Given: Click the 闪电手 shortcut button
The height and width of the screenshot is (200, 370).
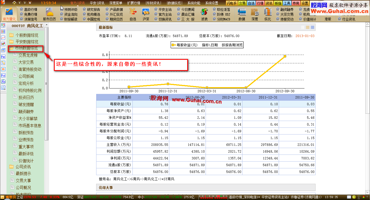Looking at the screenshot, I should click(232, 3).
